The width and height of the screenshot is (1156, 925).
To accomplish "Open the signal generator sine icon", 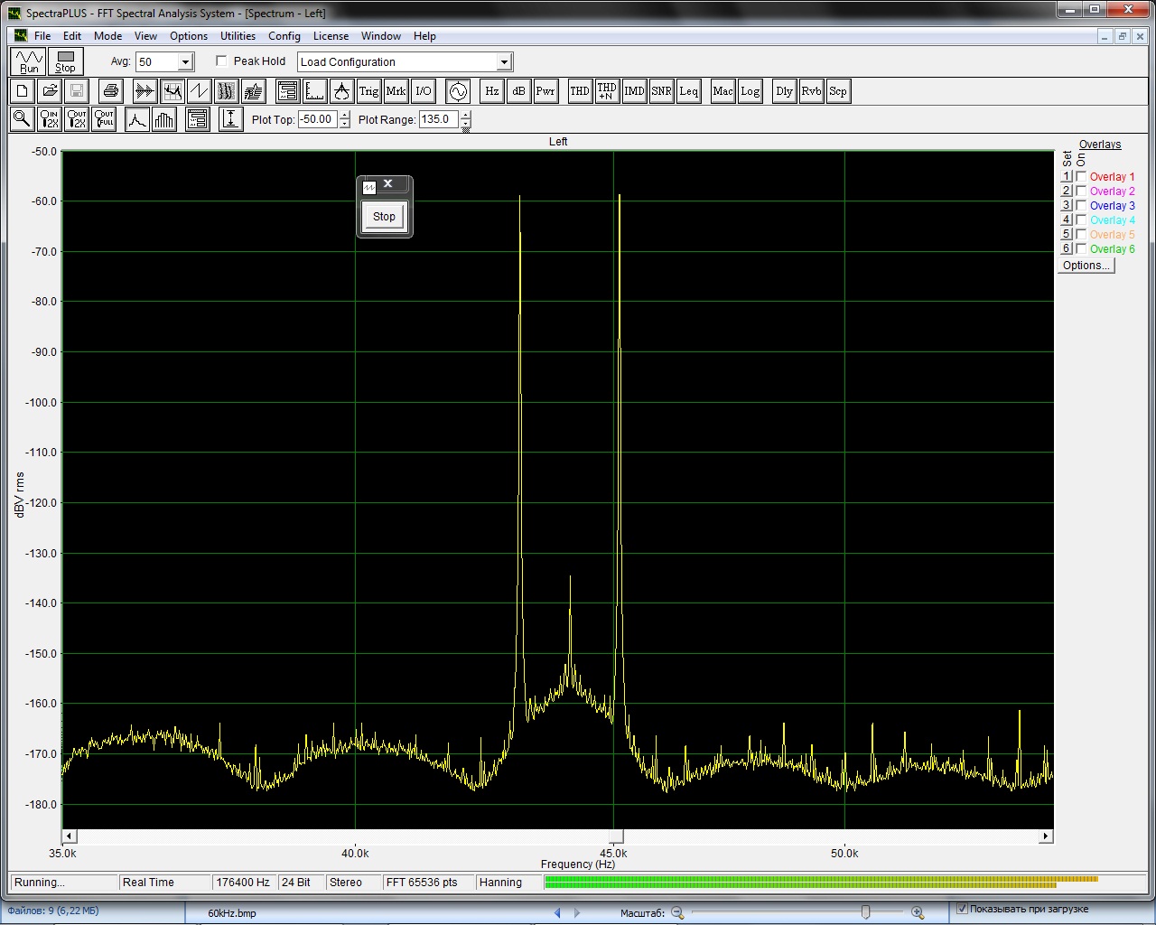I will click(x=458, y=91).
